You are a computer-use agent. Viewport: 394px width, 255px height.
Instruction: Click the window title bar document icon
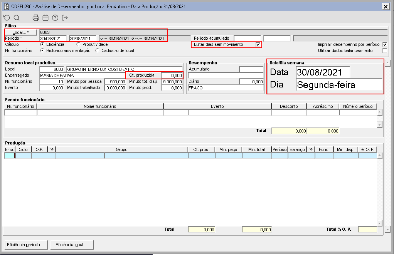click(x=6, y=6)
